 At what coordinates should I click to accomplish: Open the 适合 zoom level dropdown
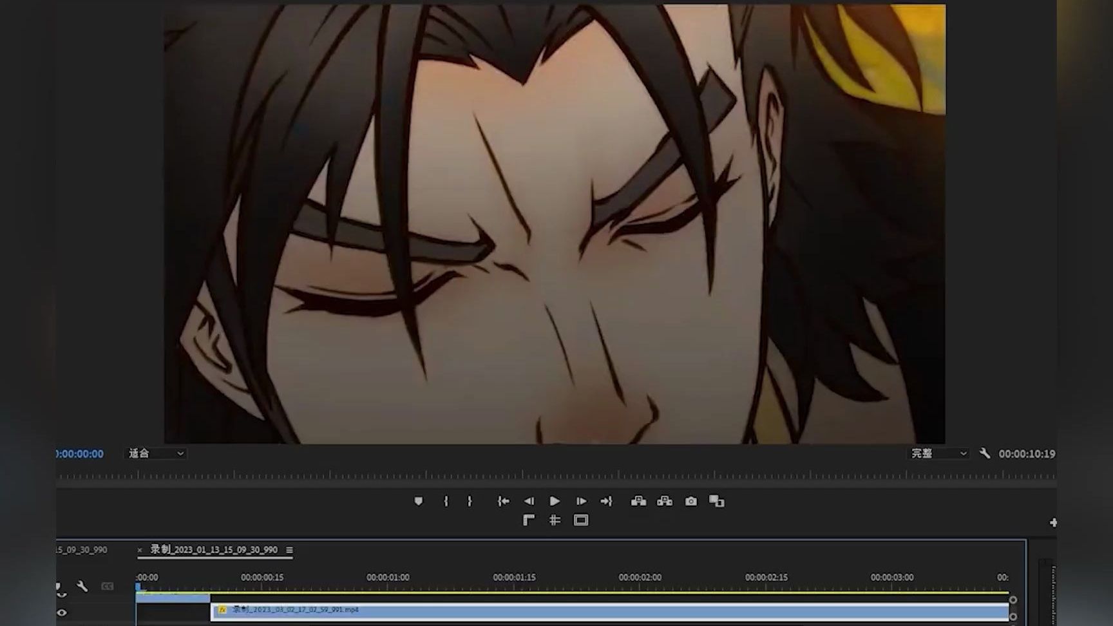coord(156,453)
